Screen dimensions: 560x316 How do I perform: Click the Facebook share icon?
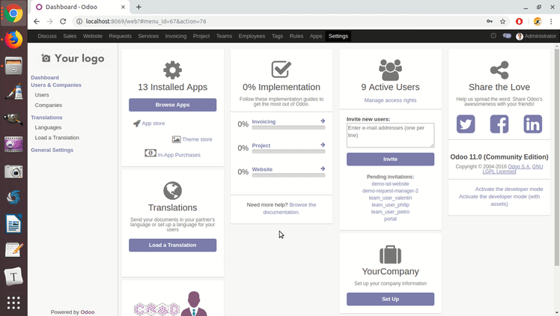coord(499,124)
